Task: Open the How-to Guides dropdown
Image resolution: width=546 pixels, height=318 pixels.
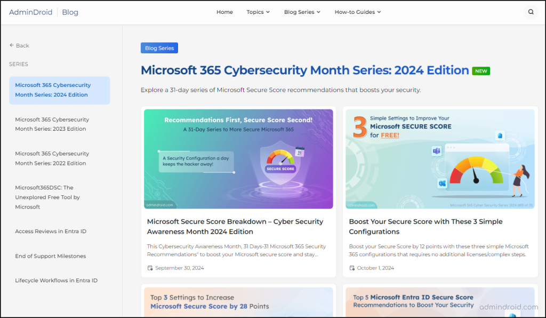Action: pyautogui.click(x=357, y=12)
